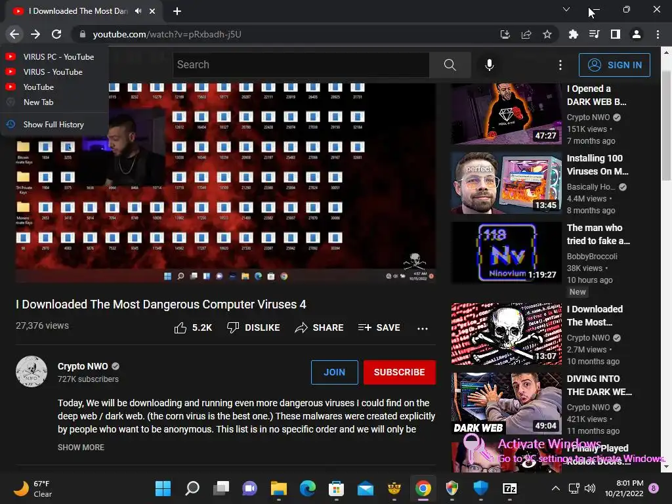
Task: Open taskbar Search
Action: (x=192, y=488)
